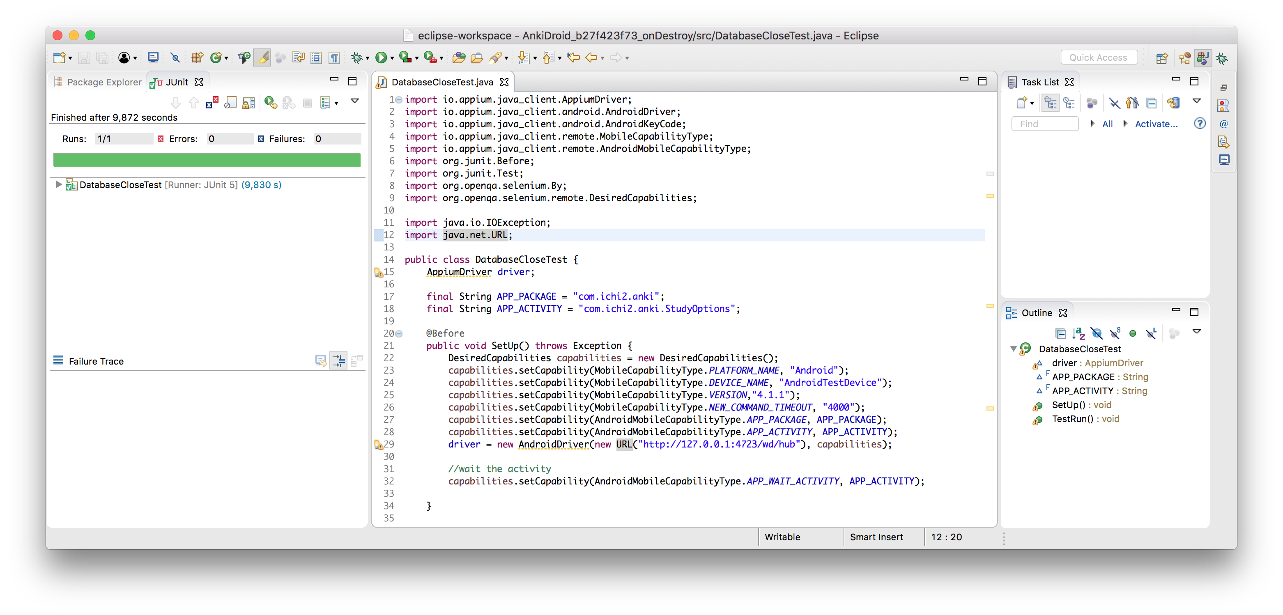Enable Scroll Lock in the JUnit view
Screen dimensions: 1283x615
248,103
